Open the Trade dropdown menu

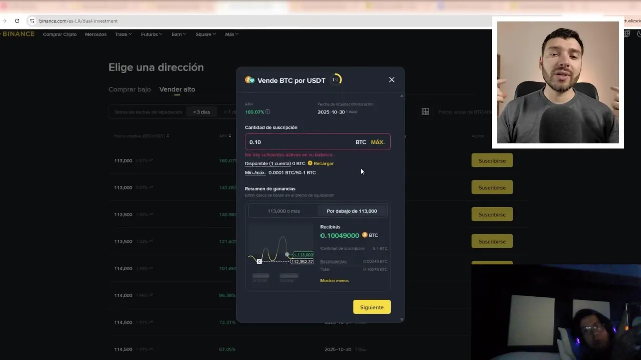point(123,34)
